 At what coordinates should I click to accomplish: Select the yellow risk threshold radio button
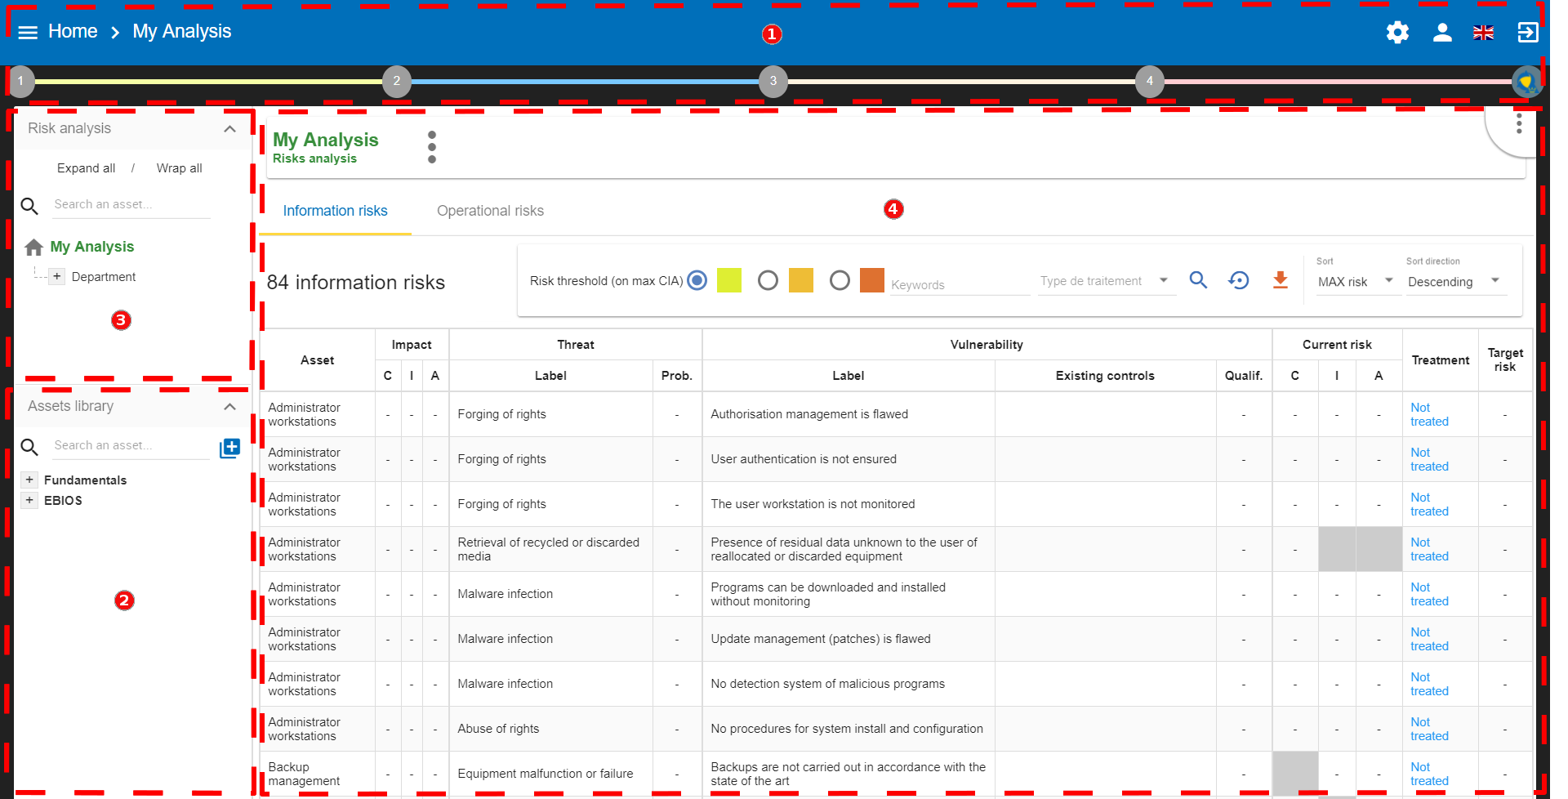point(697,280)
